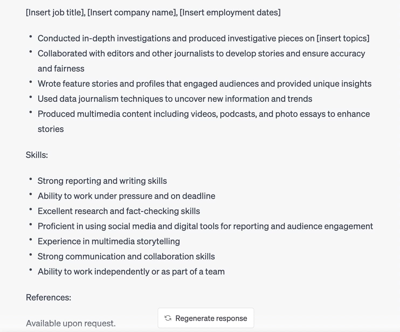
Task: Click the "Available upon request." text
Action: (x=71, y=323)
